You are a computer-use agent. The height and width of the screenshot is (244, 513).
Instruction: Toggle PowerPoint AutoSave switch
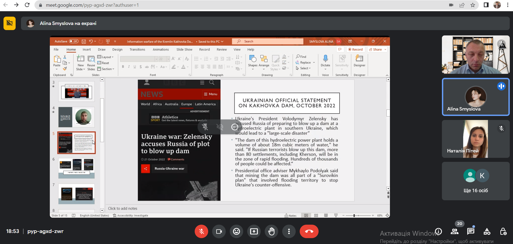tap(74, 41)
